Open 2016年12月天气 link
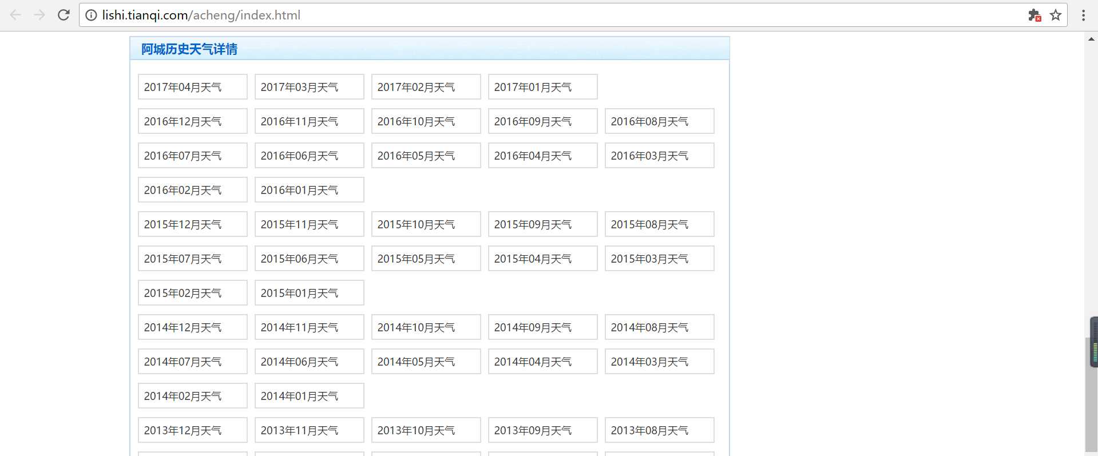Screen dimensions: 1098x456 (193, 121)
